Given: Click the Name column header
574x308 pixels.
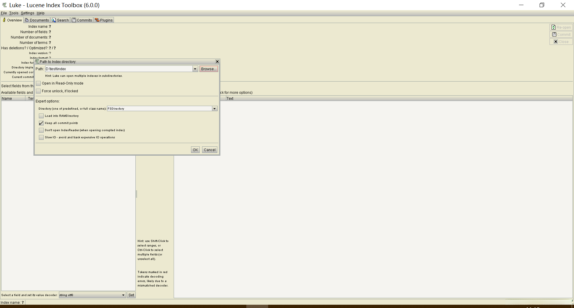Looking at the screenshot, I should pyautogui.click(x=13, y=99).
